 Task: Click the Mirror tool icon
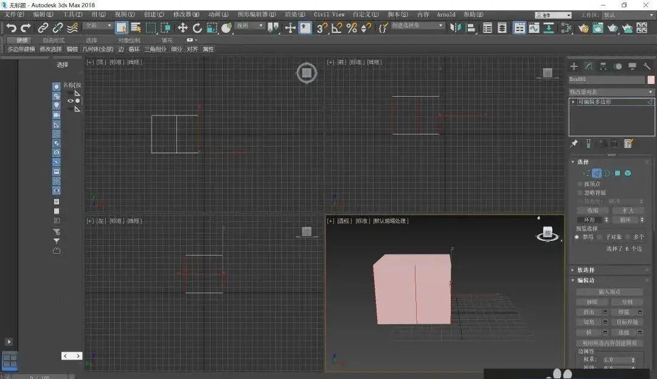pyautogui.click(x=455, y=27)
